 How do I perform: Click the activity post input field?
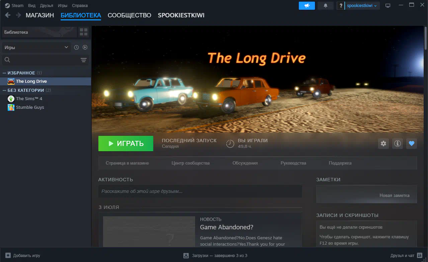200,192
